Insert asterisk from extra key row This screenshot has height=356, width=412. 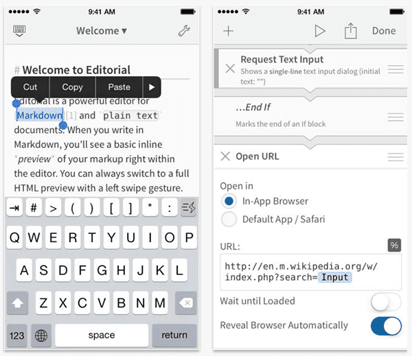point(150,208)
